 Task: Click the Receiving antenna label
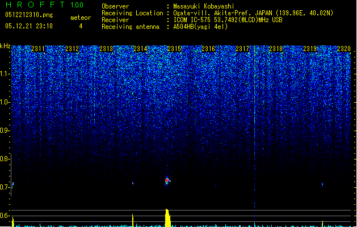point(131,27)
